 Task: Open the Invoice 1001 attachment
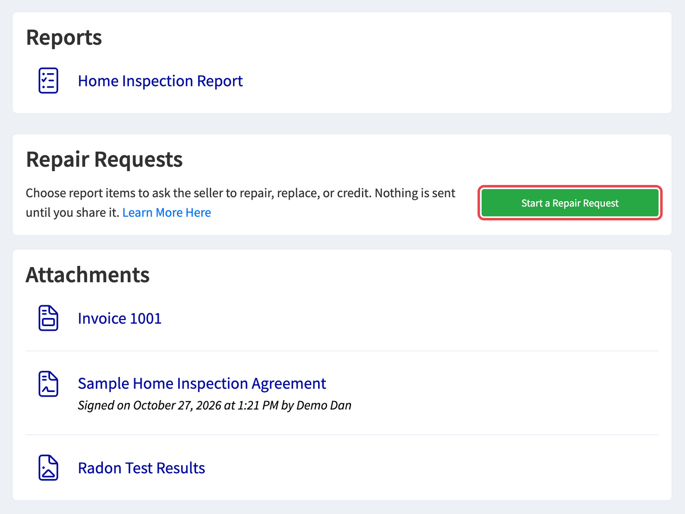click(x=119, y=318)
